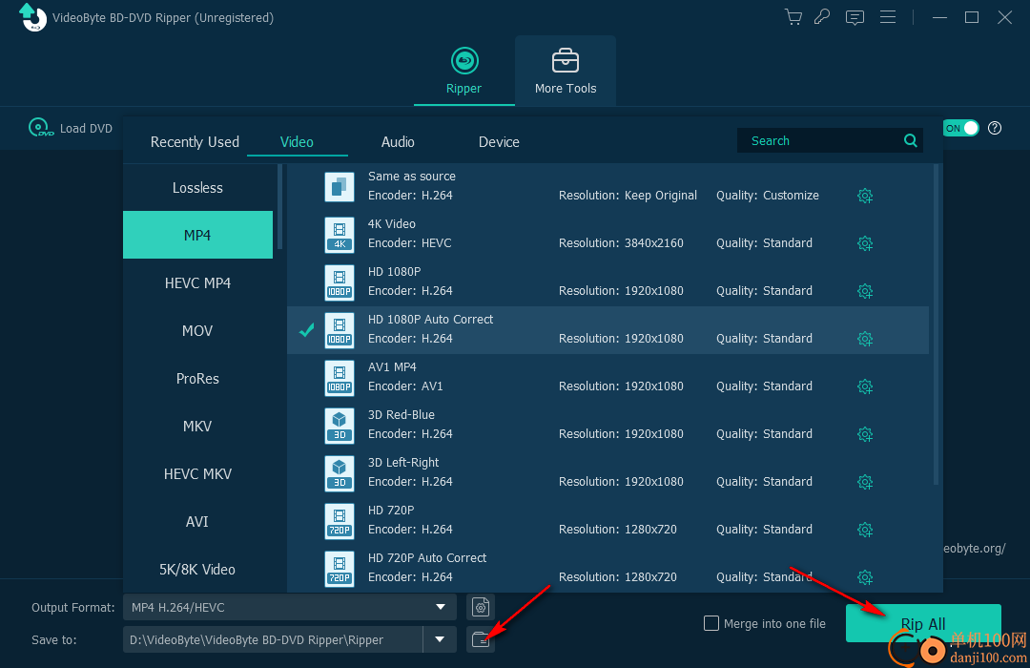Choose MOV format category

coord(197,330)
